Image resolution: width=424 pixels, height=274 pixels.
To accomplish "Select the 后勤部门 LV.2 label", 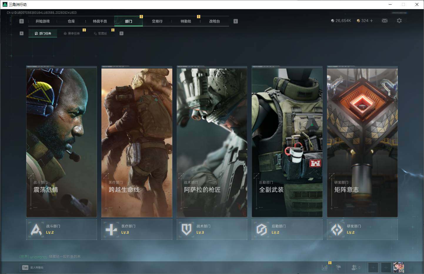I will [279, 229].
